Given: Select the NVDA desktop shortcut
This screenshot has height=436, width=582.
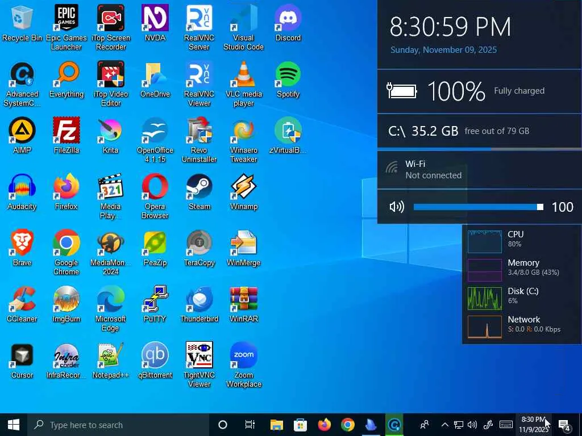Looking at the screenshot, I should pyautogui.click(x=155, y=23).
